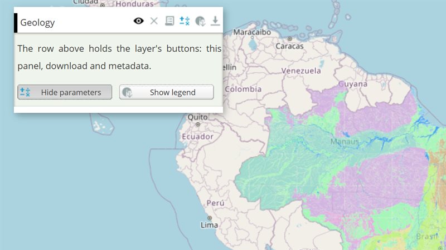Click Hide parameters button
The width and height of the screenshot is (446, 250).
(65, 92)
